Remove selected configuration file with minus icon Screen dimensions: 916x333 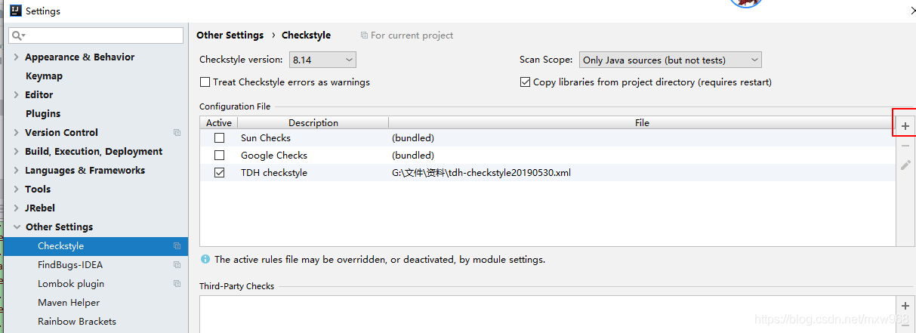tap(905, 145)
